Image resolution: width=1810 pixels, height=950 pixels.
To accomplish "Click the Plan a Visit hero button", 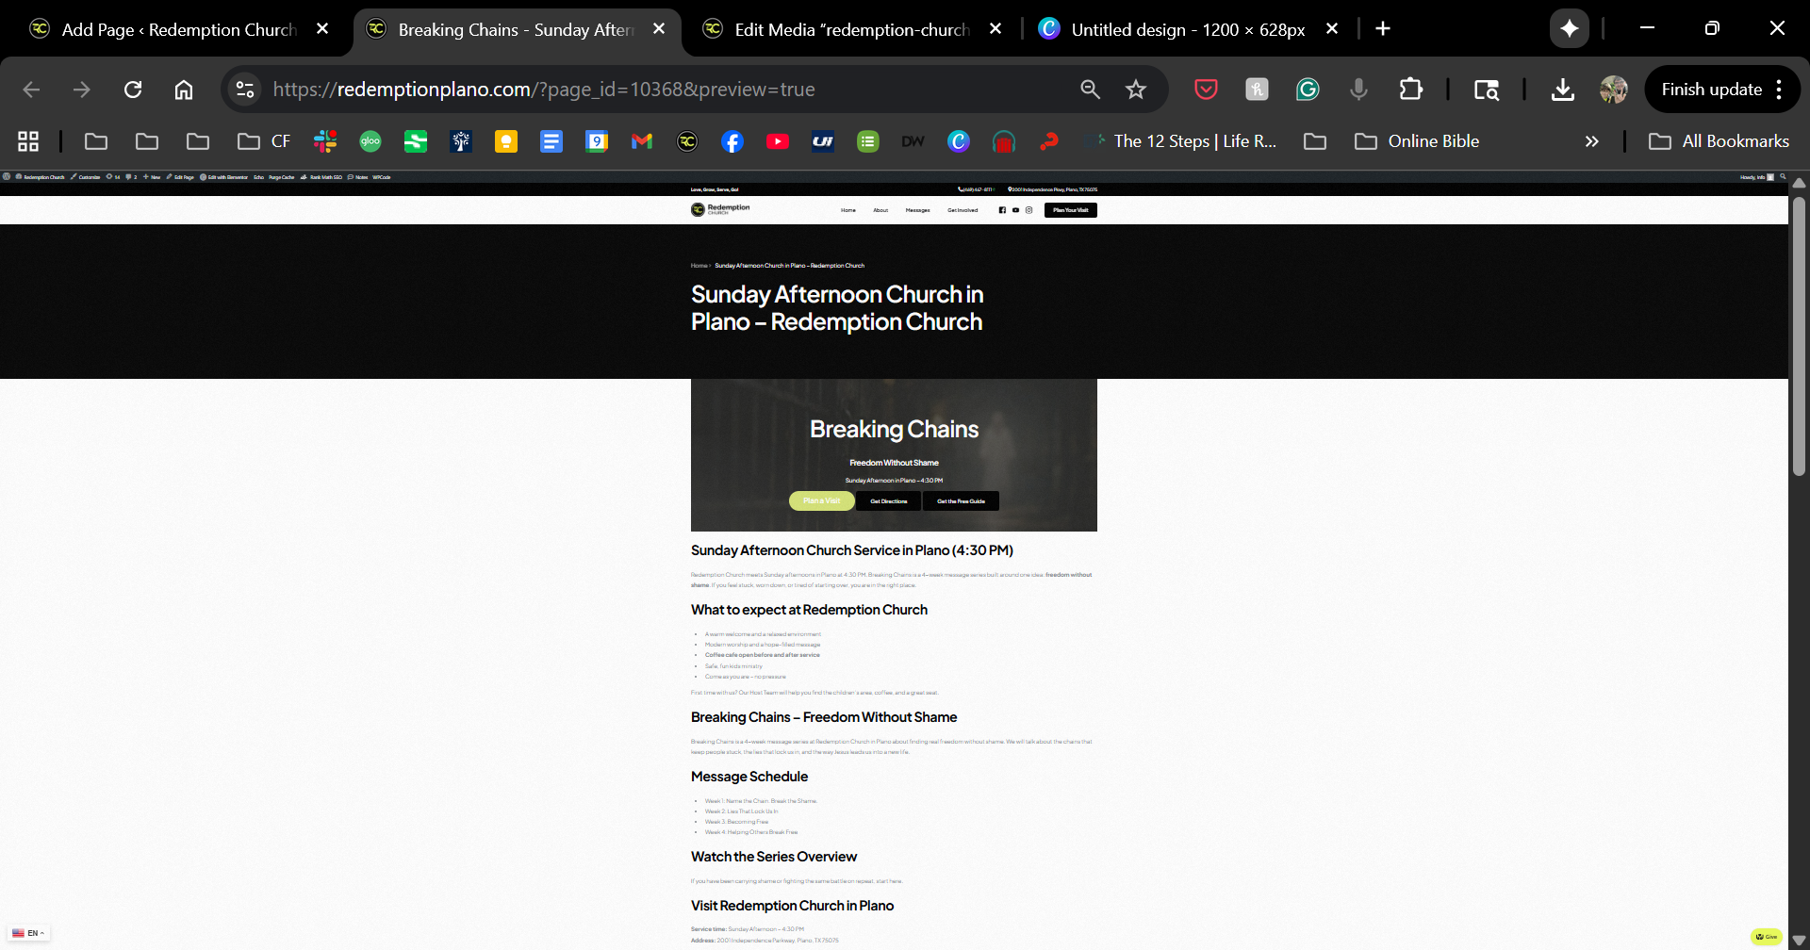I will 821,501.
